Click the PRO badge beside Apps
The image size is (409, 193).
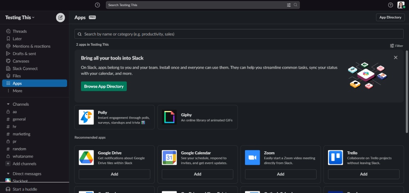(92, 17)
